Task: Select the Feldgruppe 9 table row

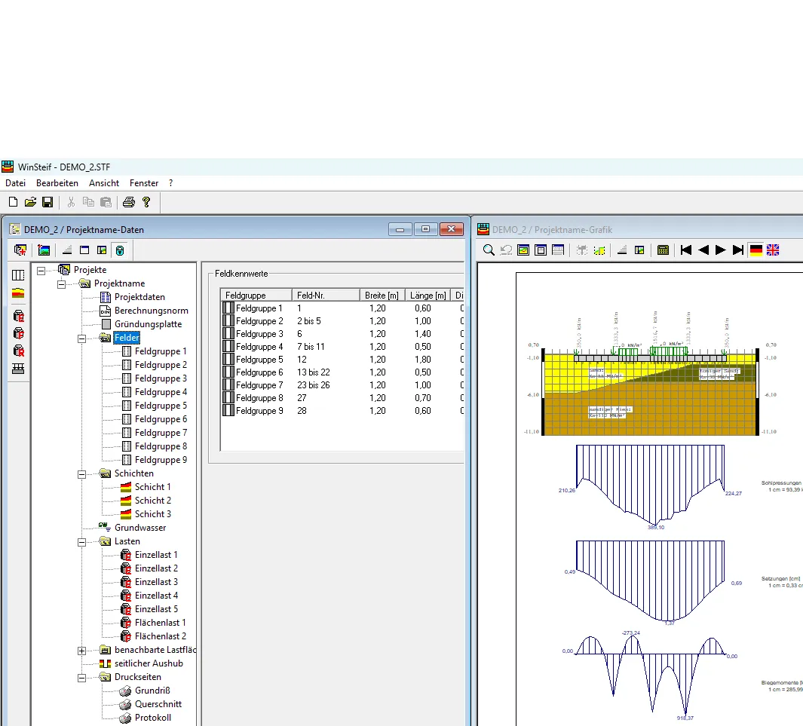Action: [x=342, y=411]
